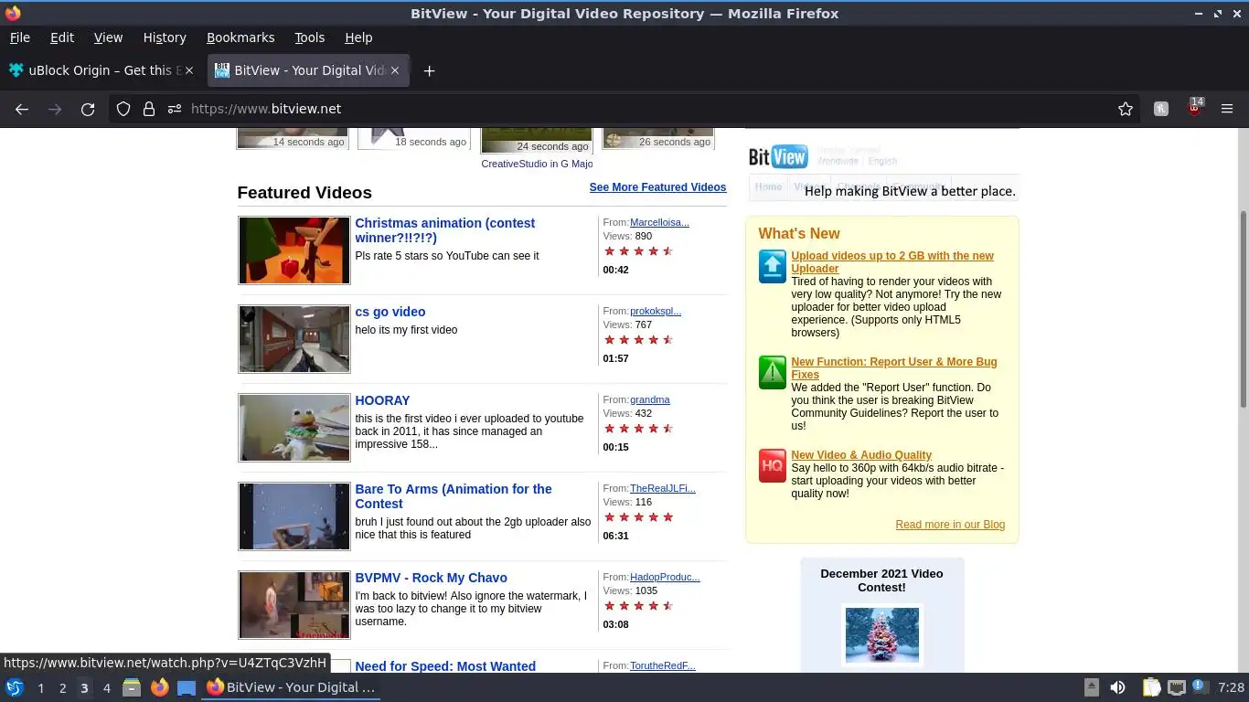Visit uploader HadopProduc... channel
This screenshot has width=1249, height=702.
coord(665,577)
